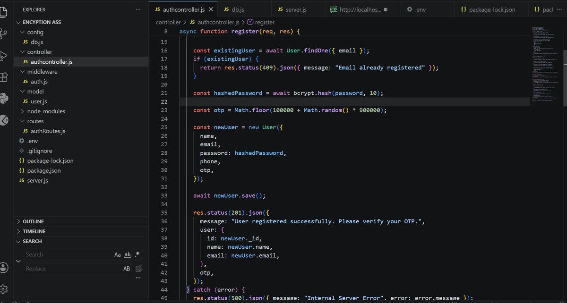Close the authcontroller.js tab
This screenshot has width=567, height=303.
(x=211, y=9)
